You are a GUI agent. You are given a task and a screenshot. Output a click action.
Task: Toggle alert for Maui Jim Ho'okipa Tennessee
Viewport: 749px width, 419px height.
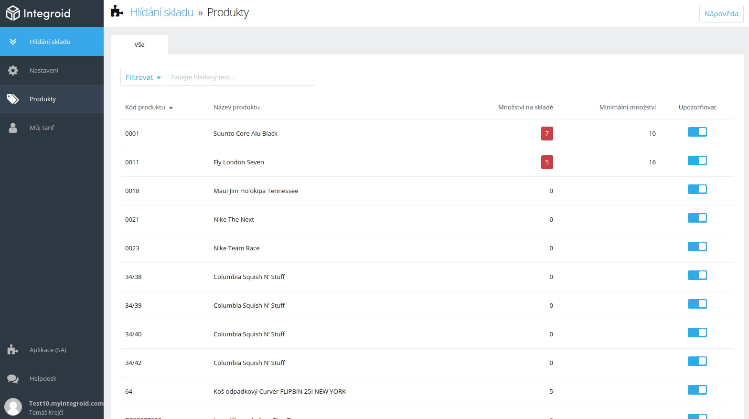tap(697, 189)
